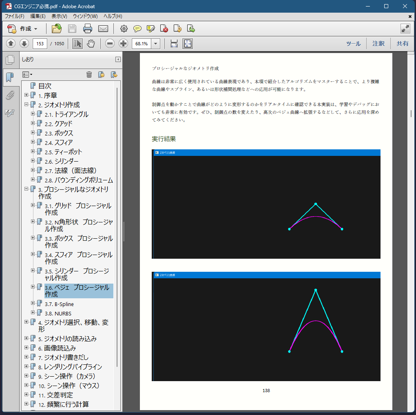The image size is (416, 415).
Task: Toggle fit one full page view
Action: pos(187,44)
